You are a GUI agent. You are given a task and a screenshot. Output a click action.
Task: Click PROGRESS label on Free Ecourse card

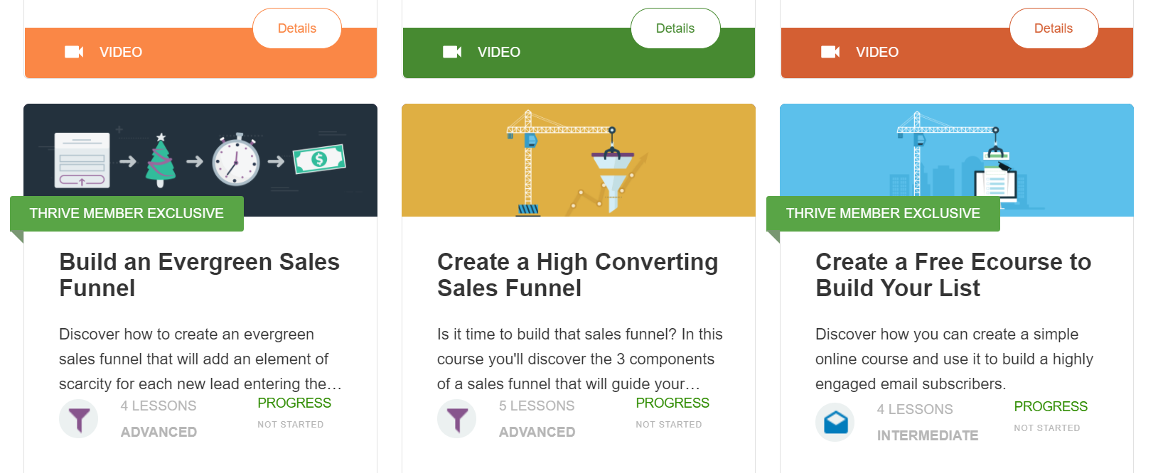[1051, 407]
